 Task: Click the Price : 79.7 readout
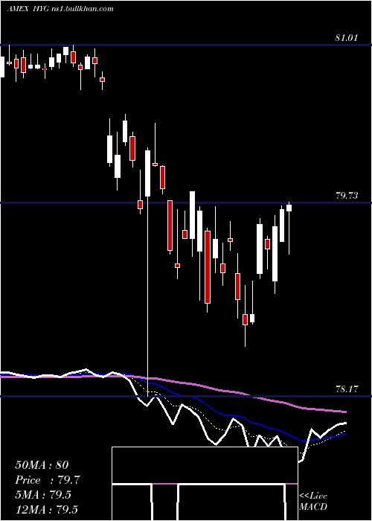(x=48, y=480)
